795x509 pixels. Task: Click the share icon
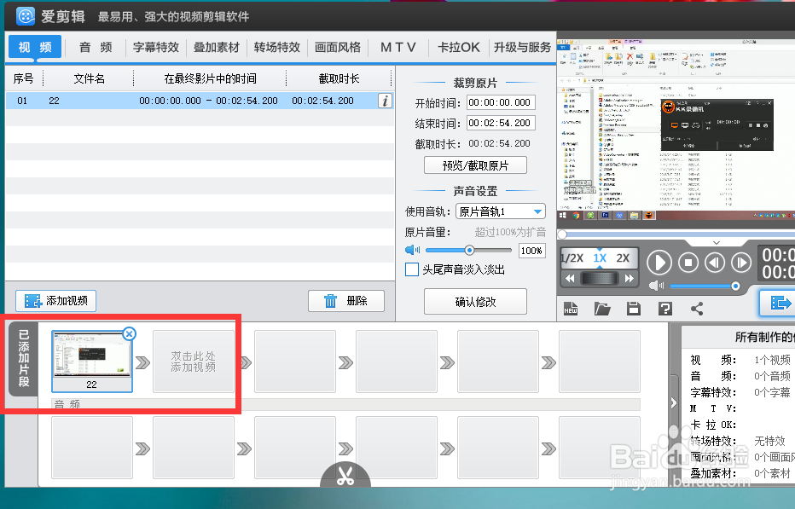[x=697, y=309]
